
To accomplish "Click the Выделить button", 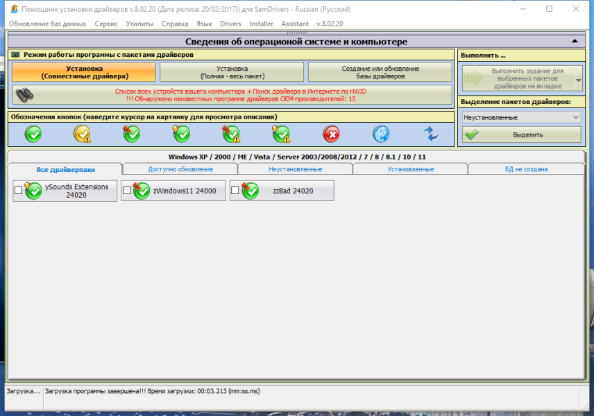I will 521,135.
